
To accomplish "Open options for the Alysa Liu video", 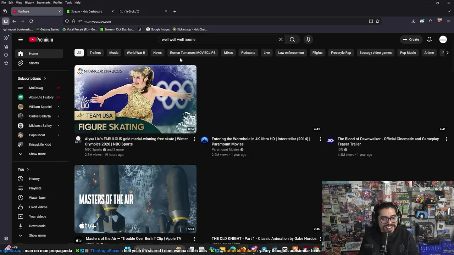I will (x=194, y=139).
